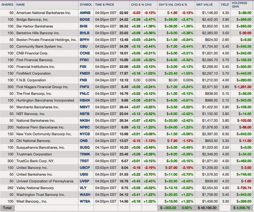The image size is (254, 212).
Task: Select Berkshire Hills Bancorp Inc. row name
Action: 38,33
